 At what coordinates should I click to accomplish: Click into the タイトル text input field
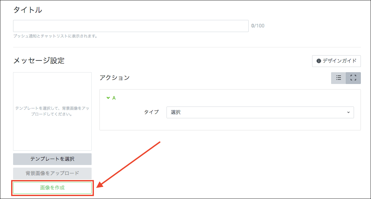(131, 26)
